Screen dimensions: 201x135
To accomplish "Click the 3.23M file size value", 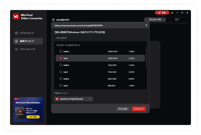I will click(x=131, y=58).
